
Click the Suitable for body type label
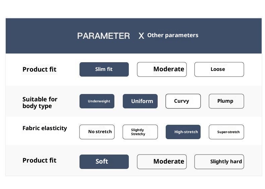pos(40,102)
